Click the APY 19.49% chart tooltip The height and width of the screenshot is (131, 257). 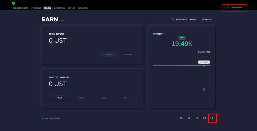coord(204,62)
